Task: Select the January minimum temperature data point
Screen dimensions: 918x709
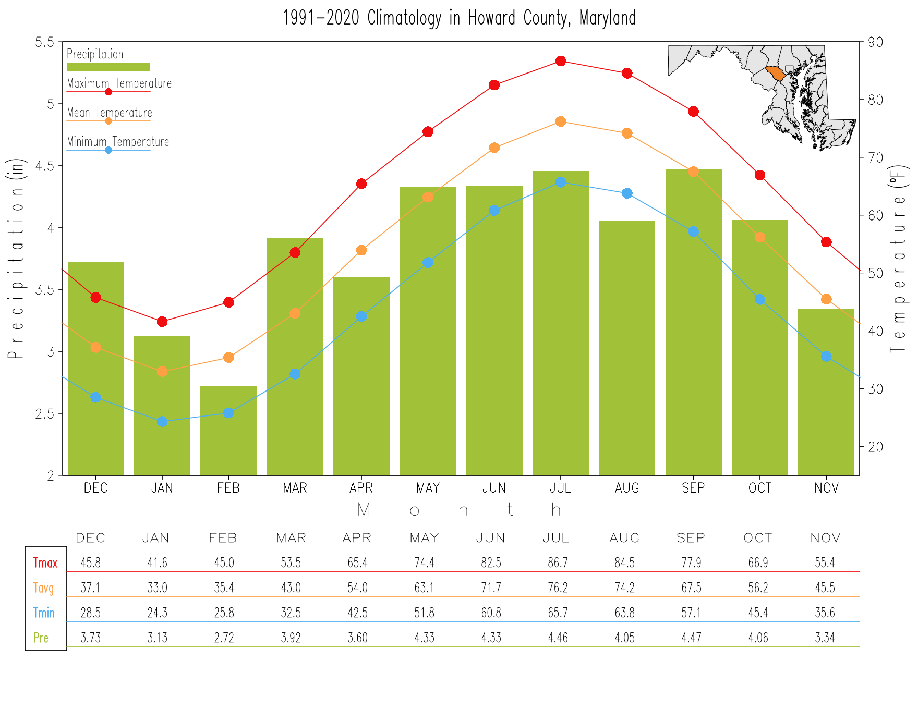Action: tap(162, 421)
